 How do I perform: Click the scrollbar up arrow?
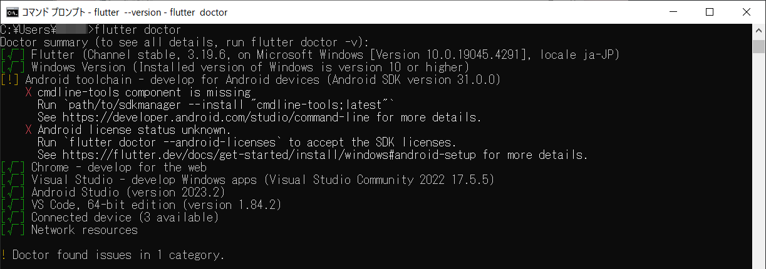pyautogui.click(x=759, y=30)
